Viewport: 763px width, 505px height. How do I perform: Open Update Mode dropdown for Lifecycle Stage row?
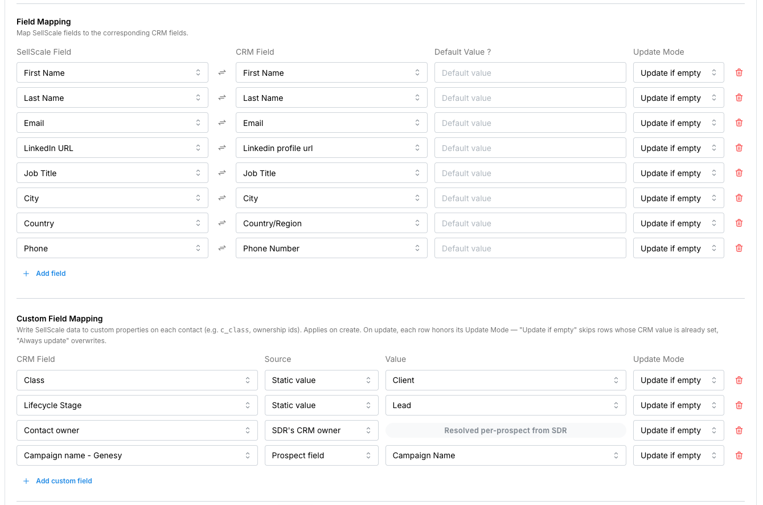679,405
